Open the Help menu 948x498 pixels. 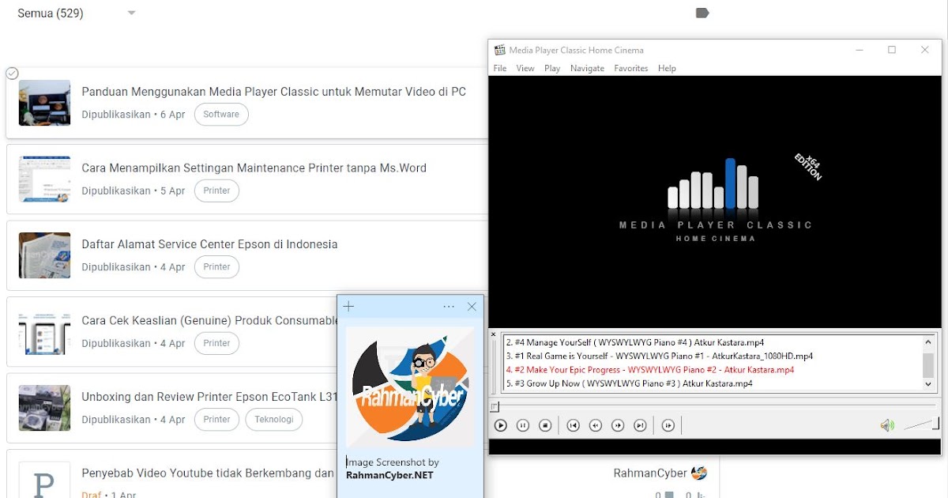click(x=667, y=68)
